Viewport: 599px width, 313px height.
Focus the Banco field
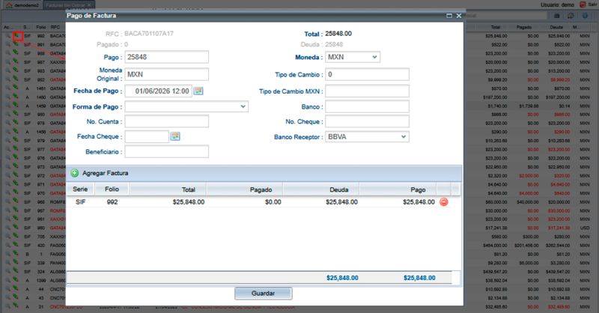click(367, 106)
